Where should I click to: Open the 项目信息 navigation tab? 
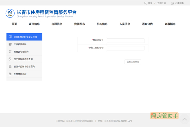click(x=34, y=24)
